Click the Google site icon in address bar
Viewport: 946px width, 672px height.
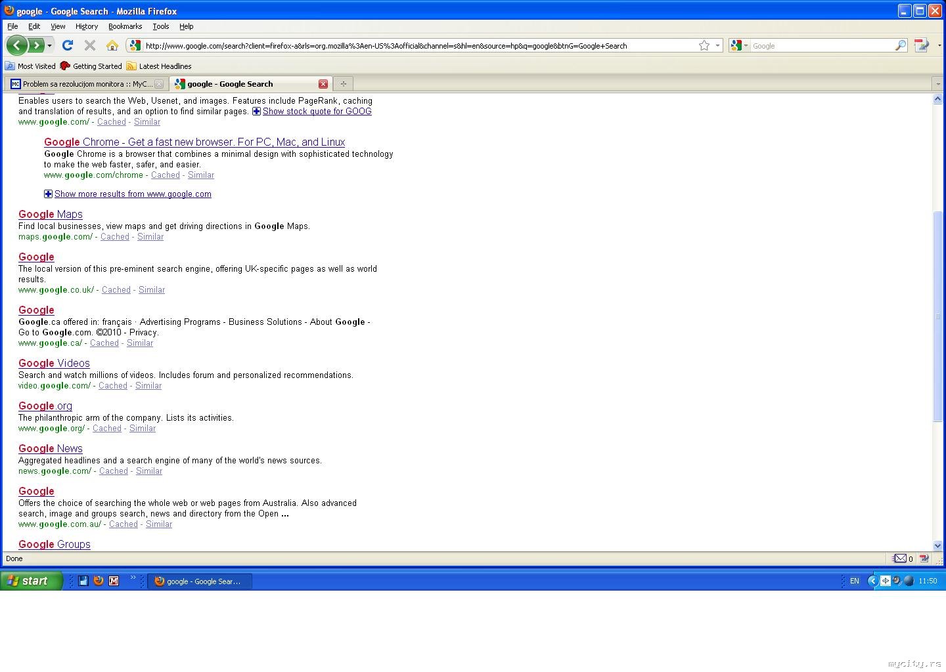point(135,45)
